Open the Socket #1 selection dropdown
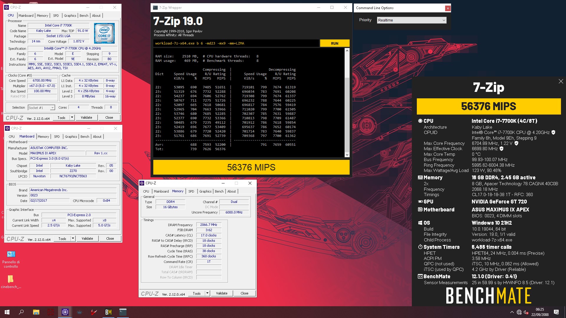566x318 pixels. pyautogui.click(x=42, y=108)
